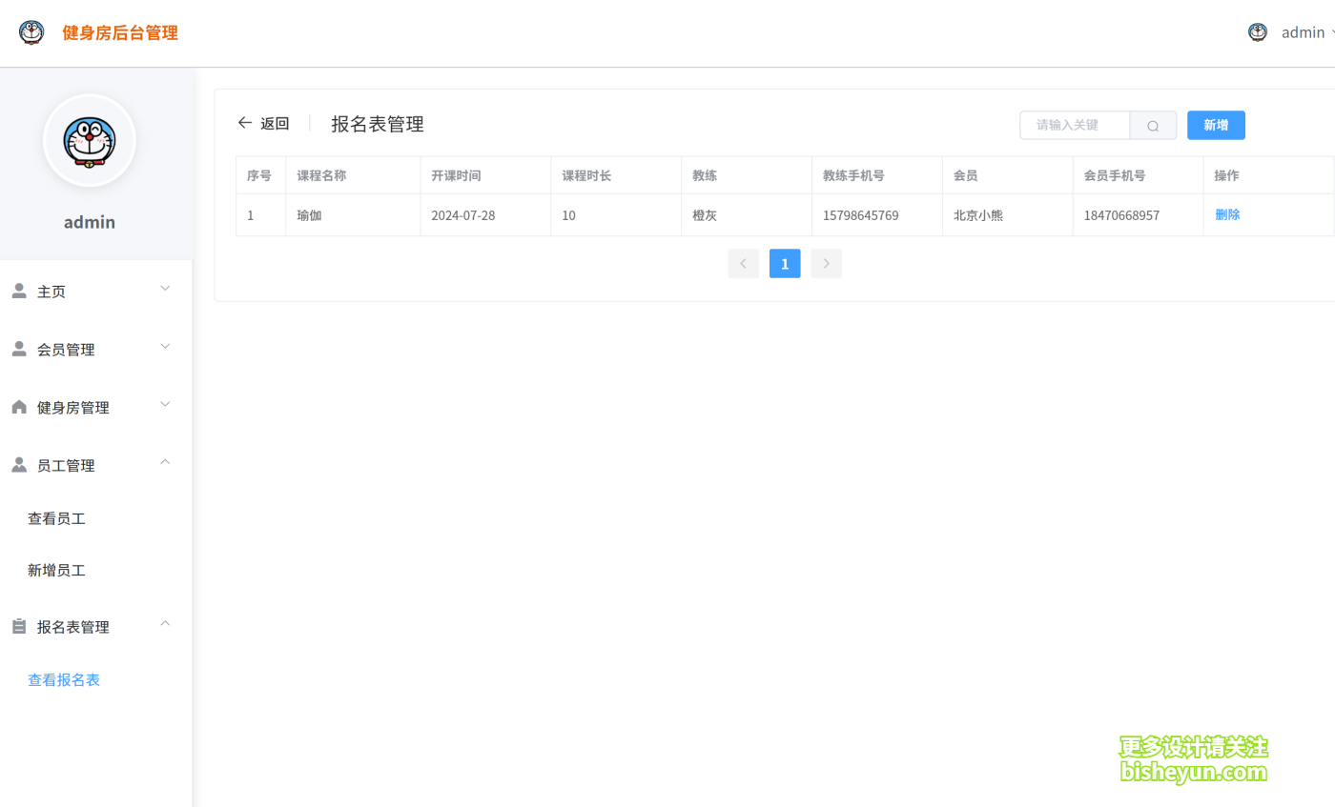Expand the 会员管理 section chevron
This screenshot has height=807, width=1335.
164,347
